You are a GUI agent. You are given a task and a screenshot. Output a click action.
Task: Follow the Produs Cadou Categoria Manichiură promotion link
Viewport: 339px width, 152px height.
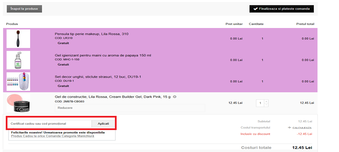click(x=53, y=136)
